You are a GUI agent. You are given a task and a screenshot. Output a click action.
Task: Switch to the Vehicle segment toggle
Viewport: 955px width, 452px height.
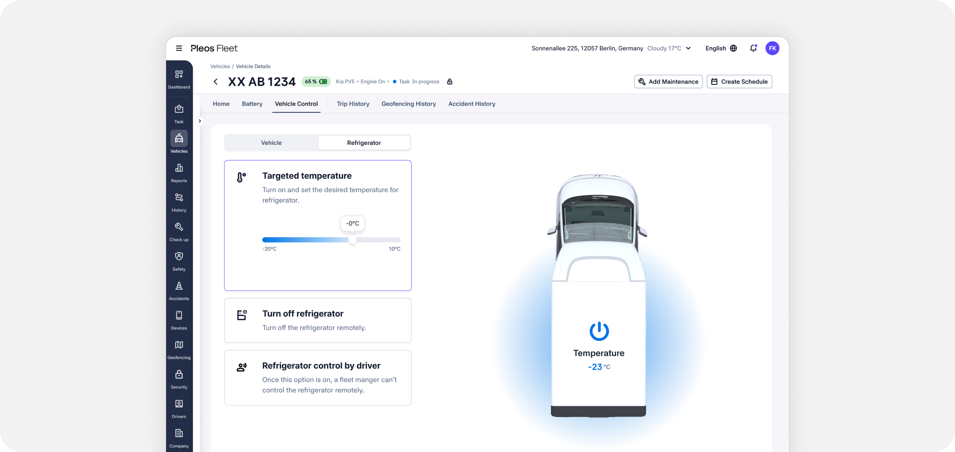[271, 143]
